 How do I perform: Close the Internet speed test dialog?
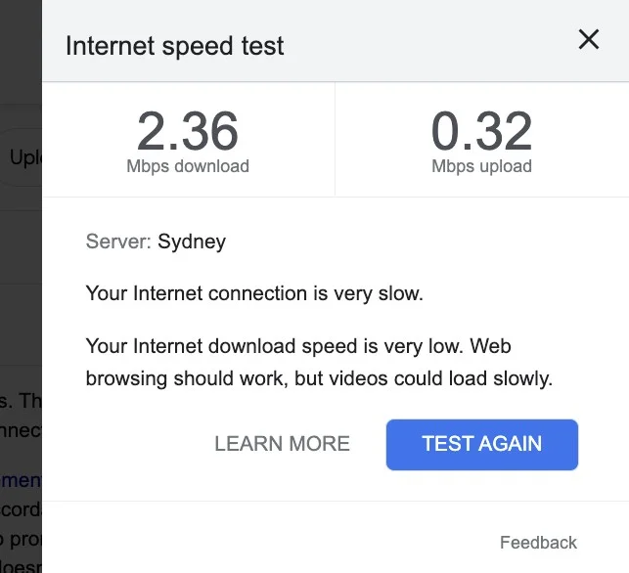[x=588, y=40]
